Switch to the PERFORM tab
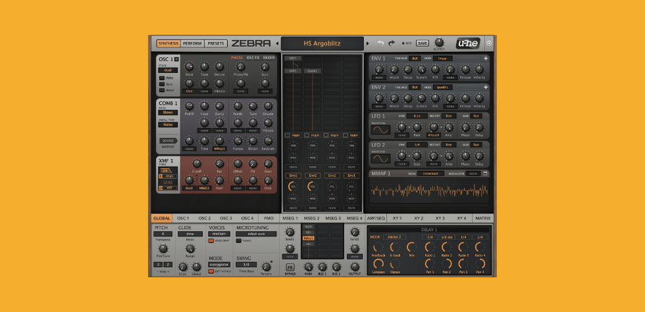645x312 pixels. pyautogui.click(x=192, y=43)
